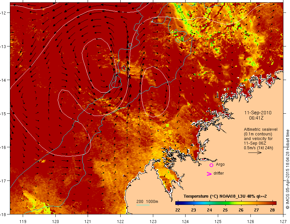
Task: Click the latitude axis label -17
Action: point(3,181)
